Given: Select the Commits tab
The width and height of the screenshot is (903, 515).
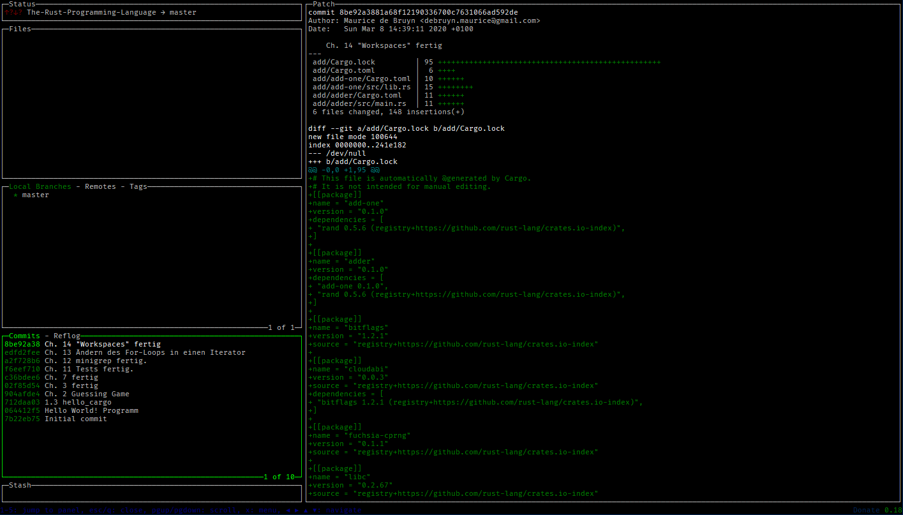Looking at the screenshot, I should tap(24, 336).
